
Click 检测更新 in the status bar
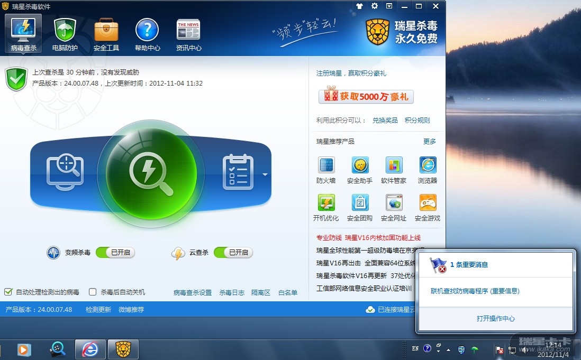click(x=98, y=309)
